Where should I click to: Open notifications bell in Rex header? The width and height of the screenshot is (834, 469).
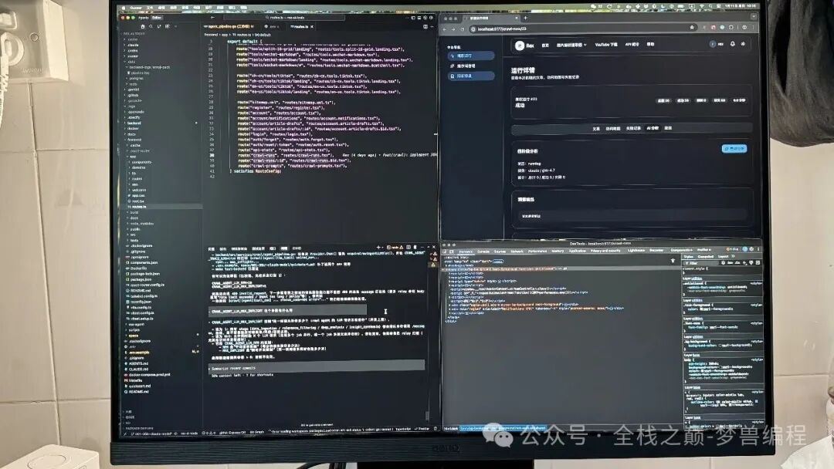click(x=732, y=43)
